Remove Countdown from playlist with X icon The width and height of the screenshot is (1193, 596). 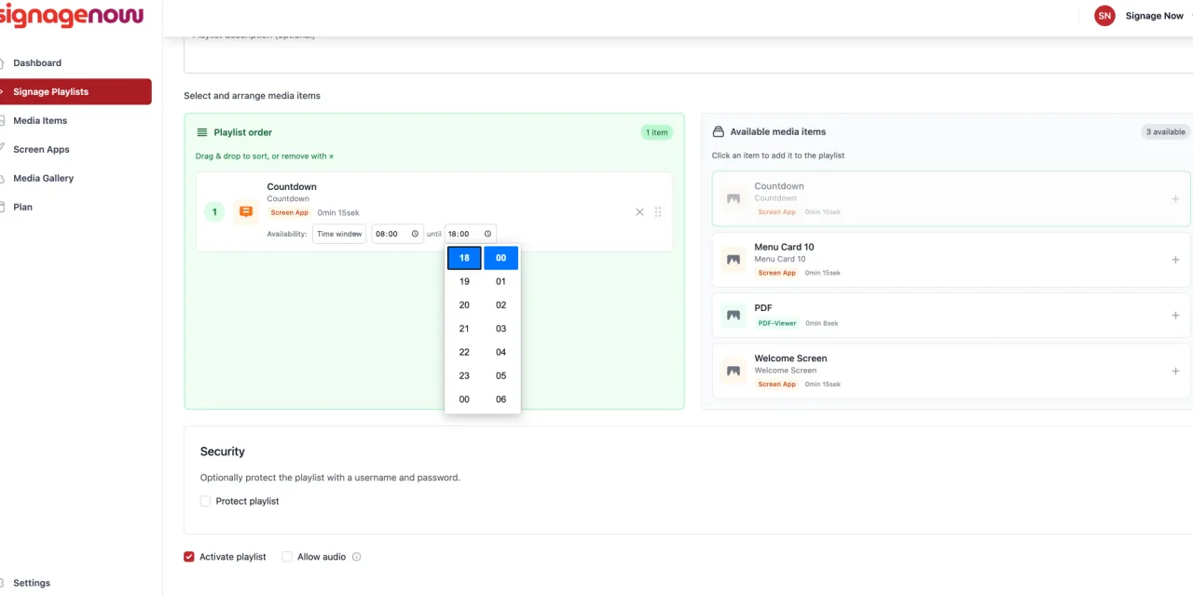639,212
